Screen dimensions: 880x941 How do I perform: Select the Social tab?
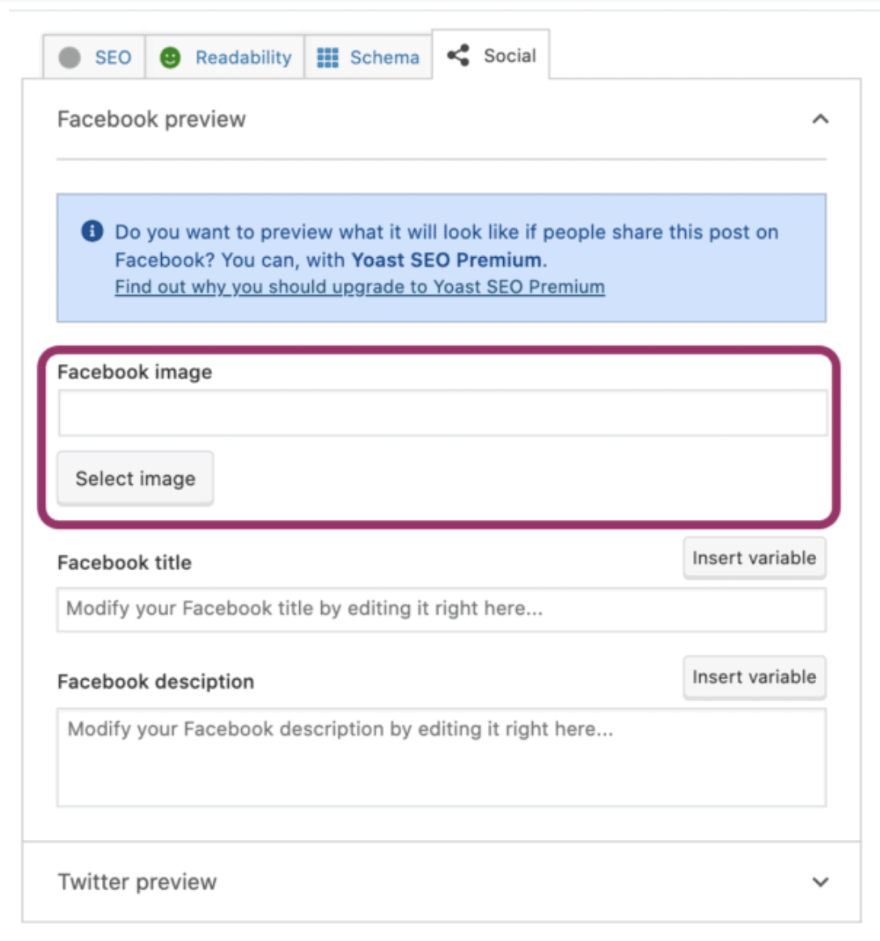[490, 55]
